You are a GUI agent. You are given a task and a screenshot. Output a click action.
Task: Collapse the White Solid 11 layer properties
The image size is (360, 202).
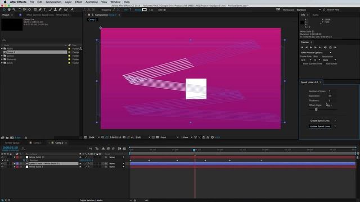click(15, 157)
